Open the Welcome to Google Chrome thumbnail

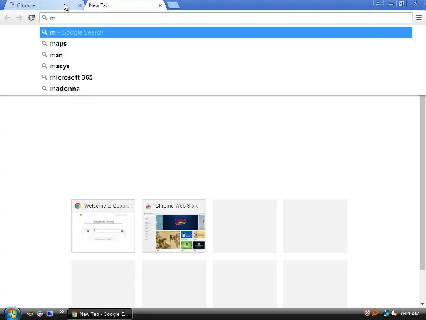click(103, 226)
